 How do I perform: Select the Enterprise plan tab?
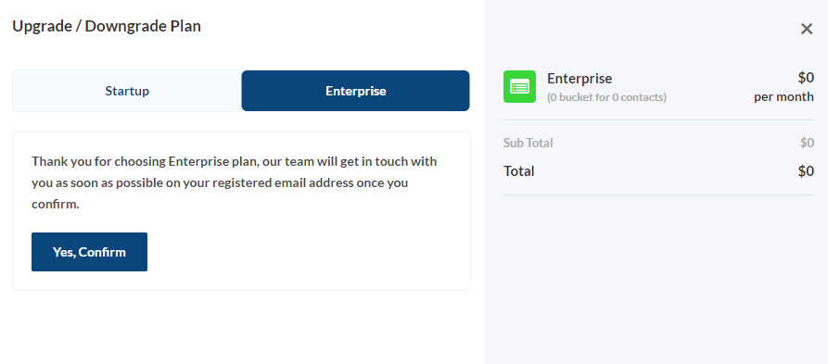tap(355, 91)
